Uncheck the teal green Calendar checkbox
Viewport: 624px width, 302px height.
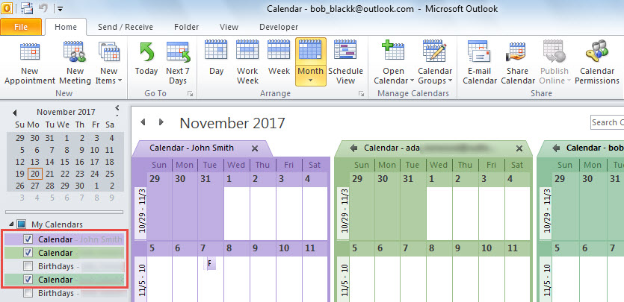[x=28, y=280]
